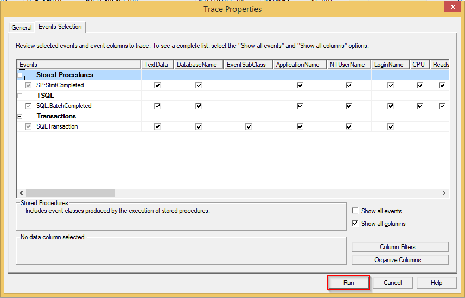Toggle ApplicationName for SP:StmtCompleted
This screenshot has height=298, width=465.
click(x=300, y=85)
